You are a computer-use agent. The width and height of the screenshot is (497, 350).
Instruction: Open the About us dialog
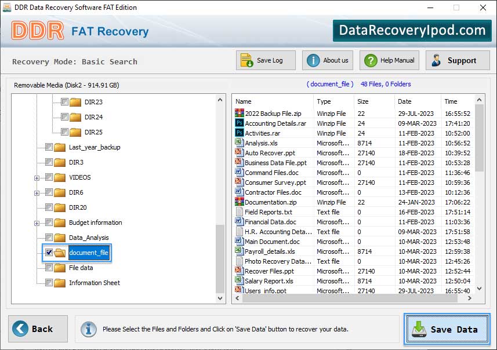(328, 60)
